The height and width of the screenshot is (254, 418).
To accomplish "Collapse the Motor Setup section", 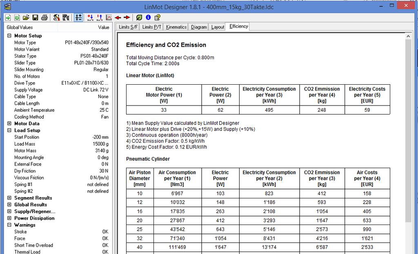I will coord(9,36).
